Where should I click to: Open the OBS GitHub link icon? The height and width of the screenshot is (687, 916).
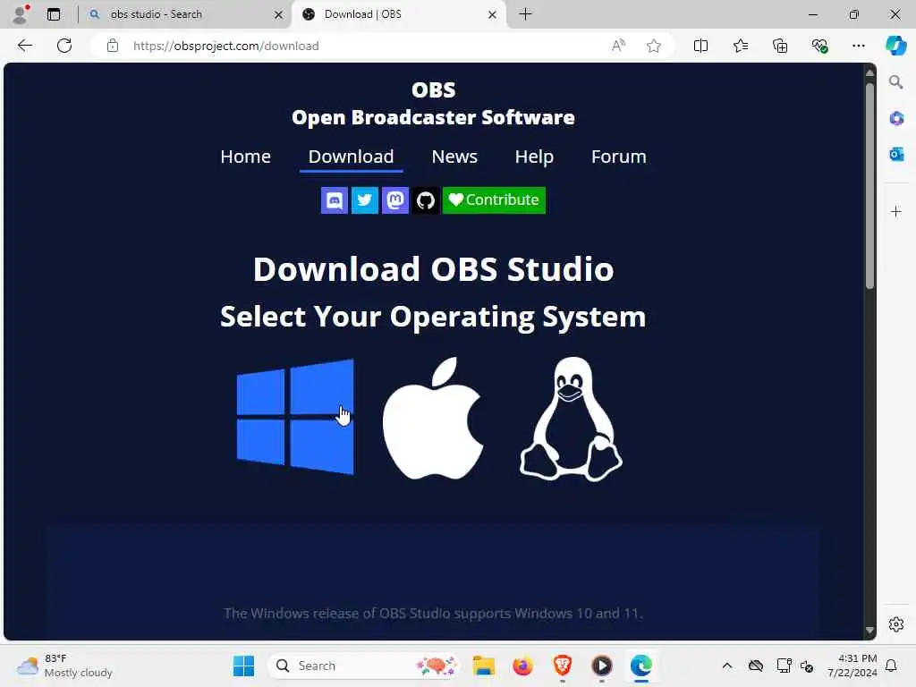(425, 200)
